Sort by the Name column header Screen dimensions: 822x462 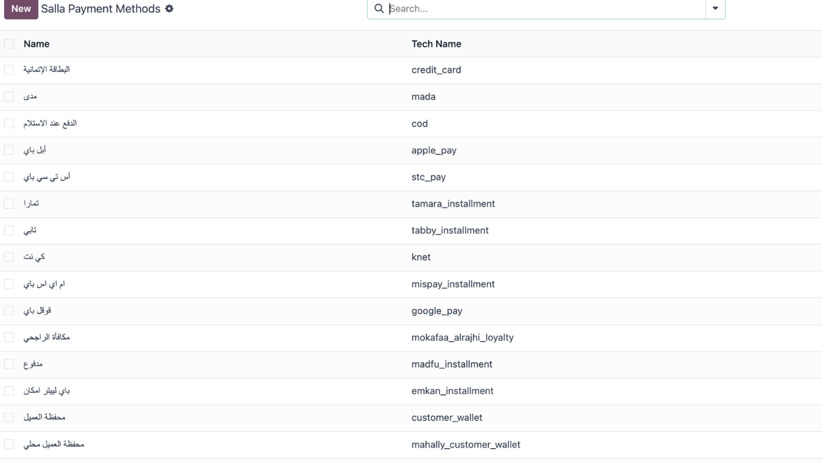(37, 44)
